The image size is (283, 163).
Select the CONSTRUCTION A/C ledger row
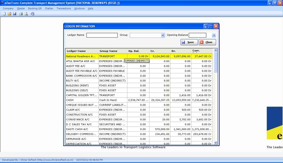(x=139, y=115)
